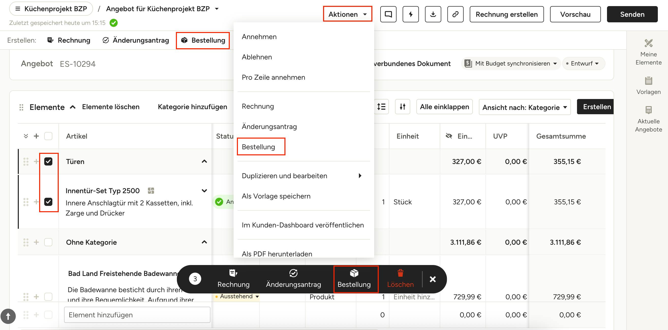Click drag handle of Türen row
This screenshot has width=668, height=330.
point(26,161)
